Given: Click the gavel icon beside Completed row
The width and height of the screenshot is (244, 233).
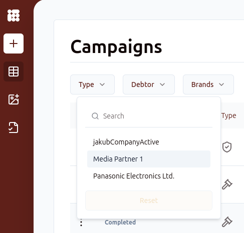Looking at the screenshot, I should tap(227, 222).
